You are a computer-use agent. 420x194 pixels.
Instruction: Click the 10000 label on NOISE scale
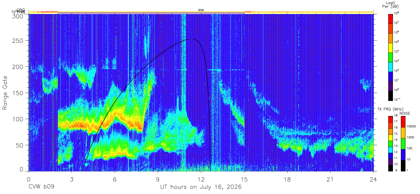pos(411,127)
